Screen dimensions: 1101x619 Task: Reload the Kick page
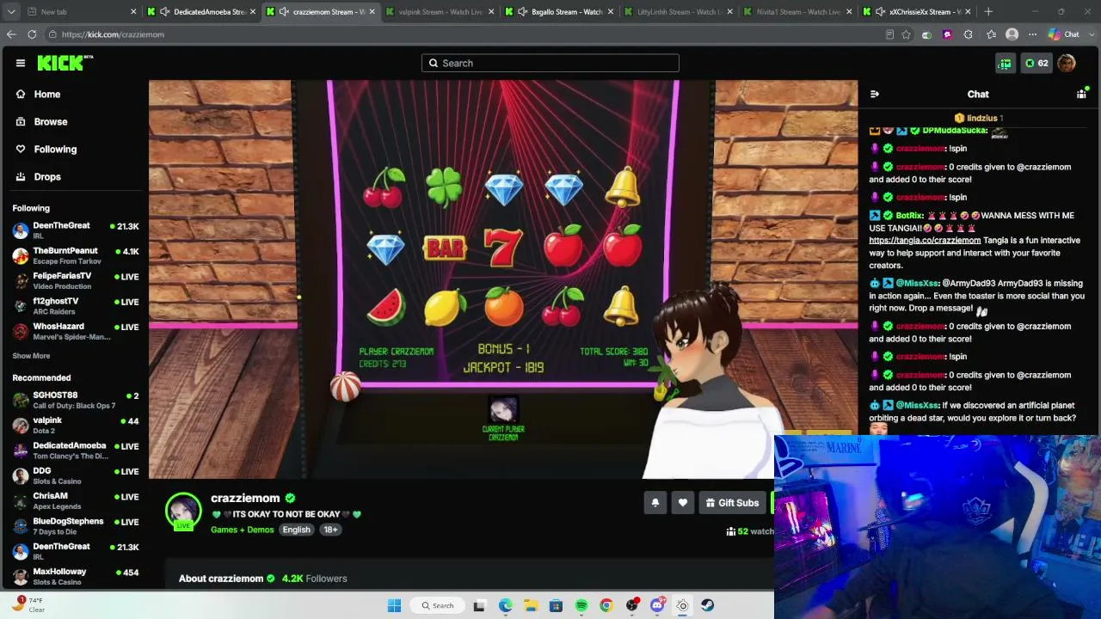click(x=32, y=34)
